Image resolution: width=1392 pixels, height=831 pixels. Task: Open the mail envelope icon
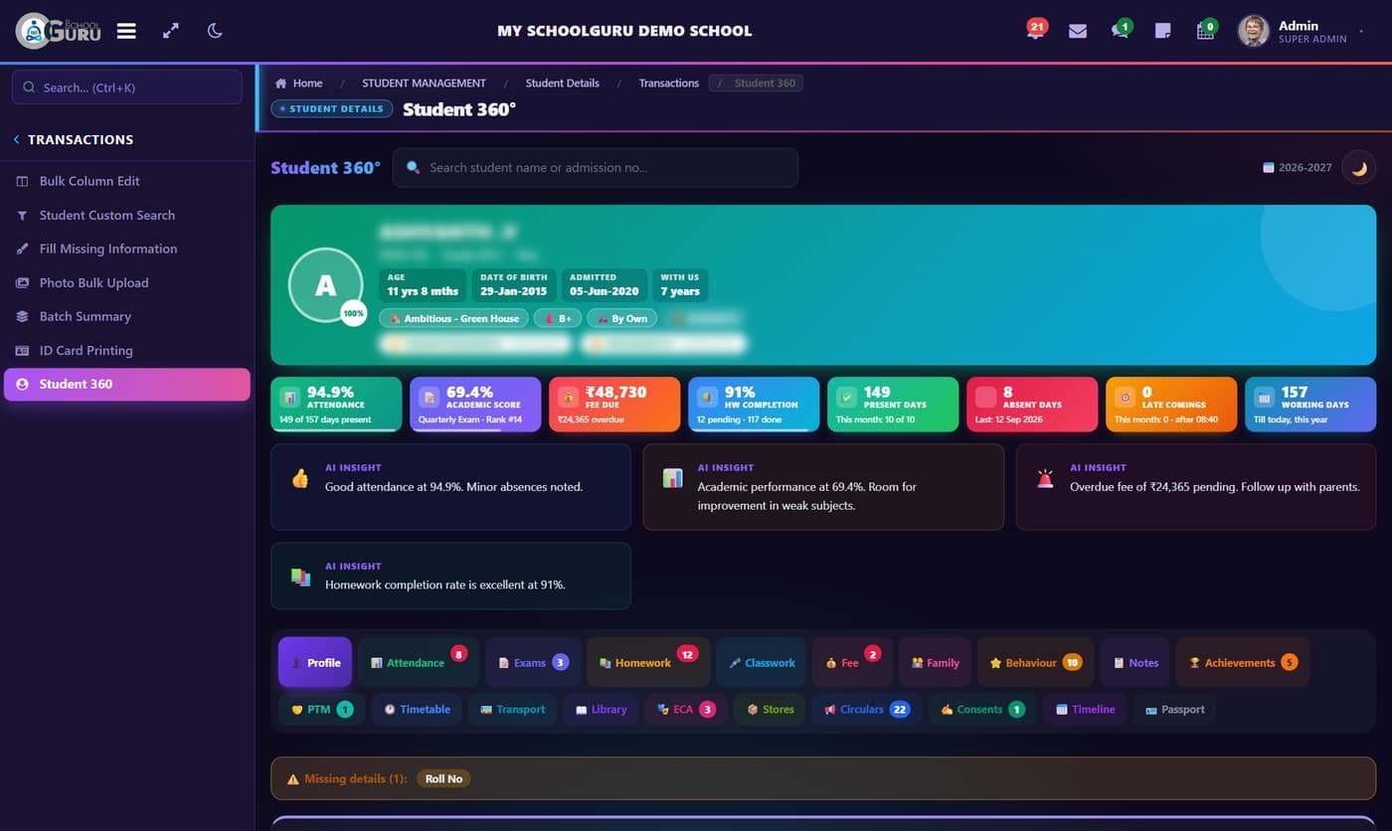[1078, 31]
